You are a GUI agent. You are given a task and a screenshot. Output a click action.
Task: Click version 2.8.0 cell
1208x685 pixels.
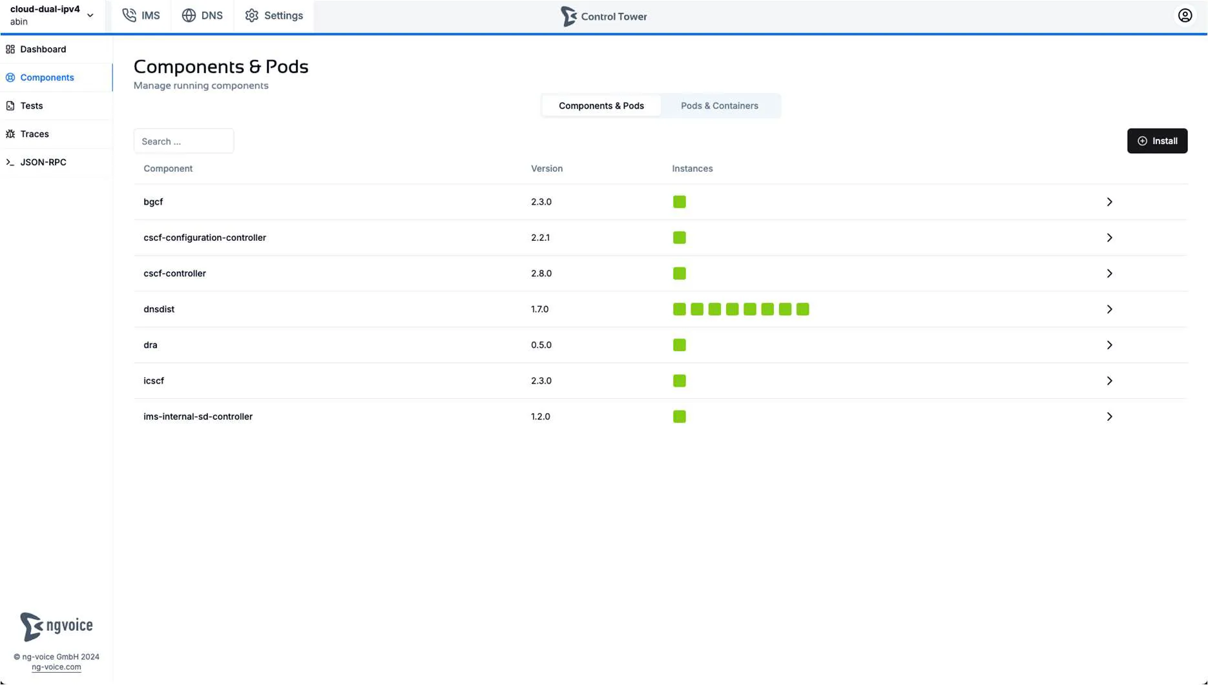541,274
